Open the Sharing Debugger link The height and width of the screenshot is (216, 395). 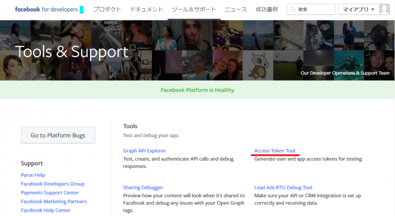(x=143, y=187)
